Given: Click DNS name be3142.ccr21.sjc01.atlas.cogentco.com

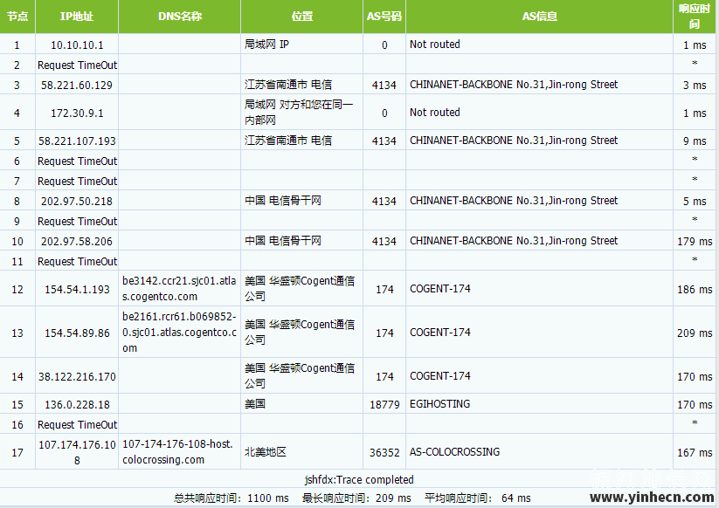Looking at the screenshot, I should click(179, 289).
